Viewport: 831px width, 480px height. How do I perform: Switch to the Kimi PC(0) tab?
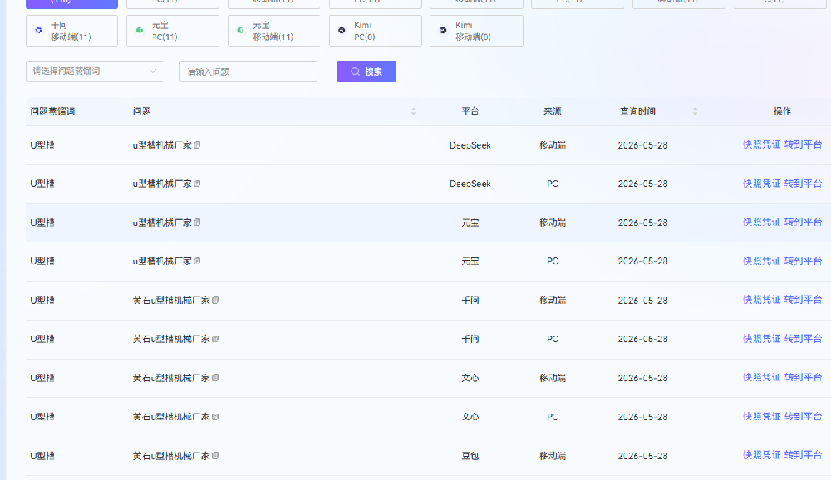[376, 31]
